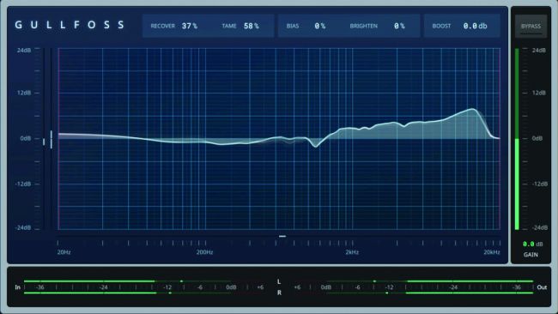Screen dimensions: 558x314
Task: Click the Out level meter label
Action: (x=542, y=287)
